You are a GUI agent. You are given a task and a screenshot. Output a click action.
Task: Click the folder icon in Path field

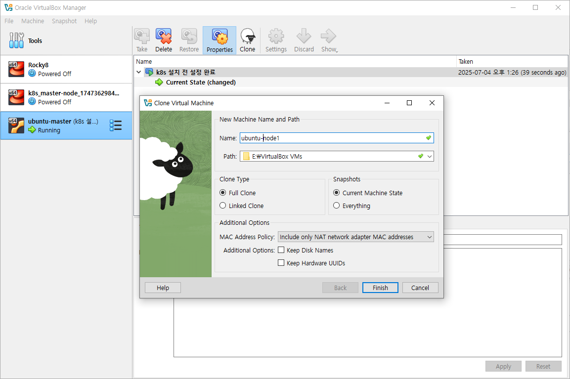246,156
